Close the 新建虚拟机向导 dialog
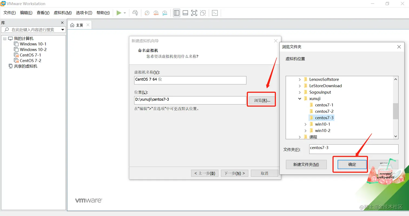409x216 pixels. [276, 41]
